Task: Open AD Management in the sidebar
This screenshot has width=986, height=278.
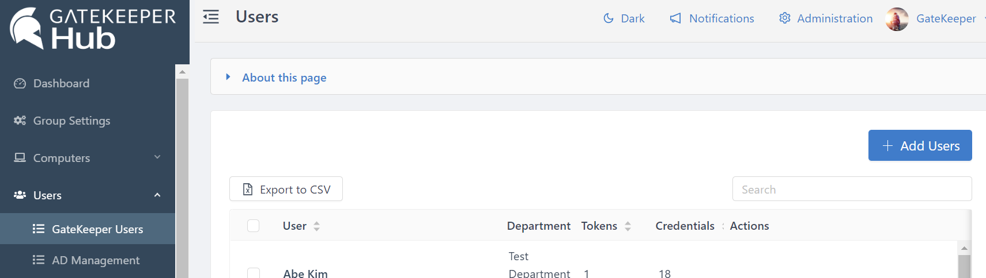Action: 95,260
